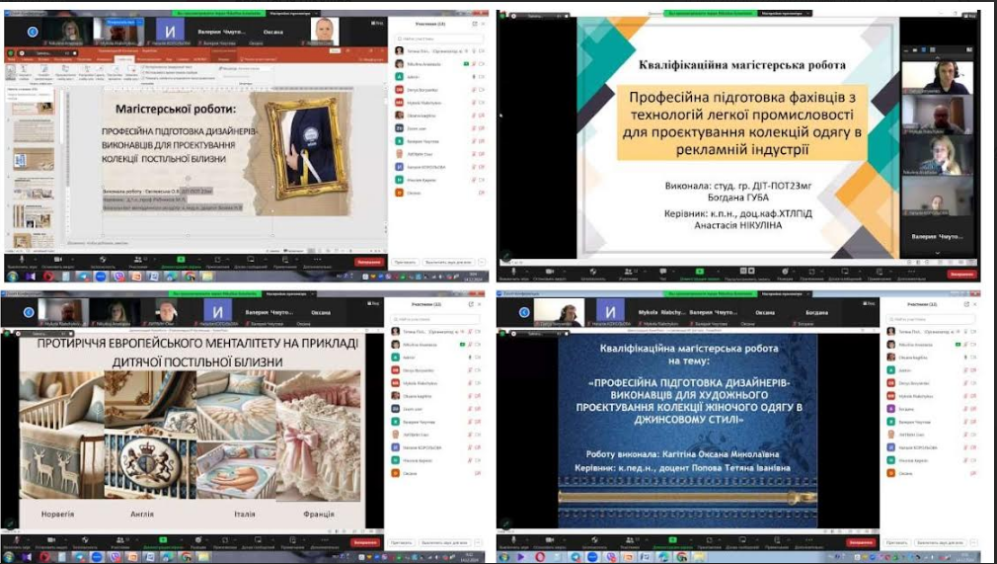
Task: Mute microphone in the bed linen slide Zoom window
Action: [x=22, y=259]
